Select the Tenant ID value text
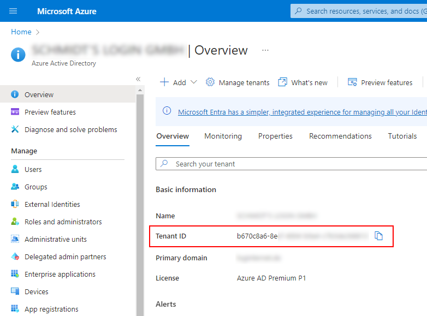427x316 pixels. [x=303, y=236]
